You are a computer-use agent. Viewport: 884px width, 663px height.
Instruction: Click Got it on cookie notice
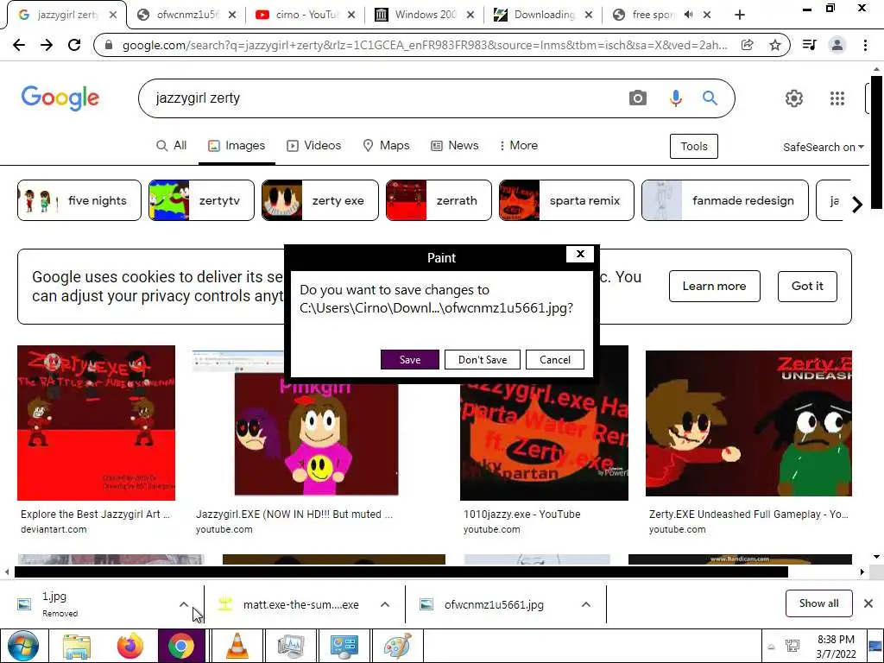click(807, 287)
